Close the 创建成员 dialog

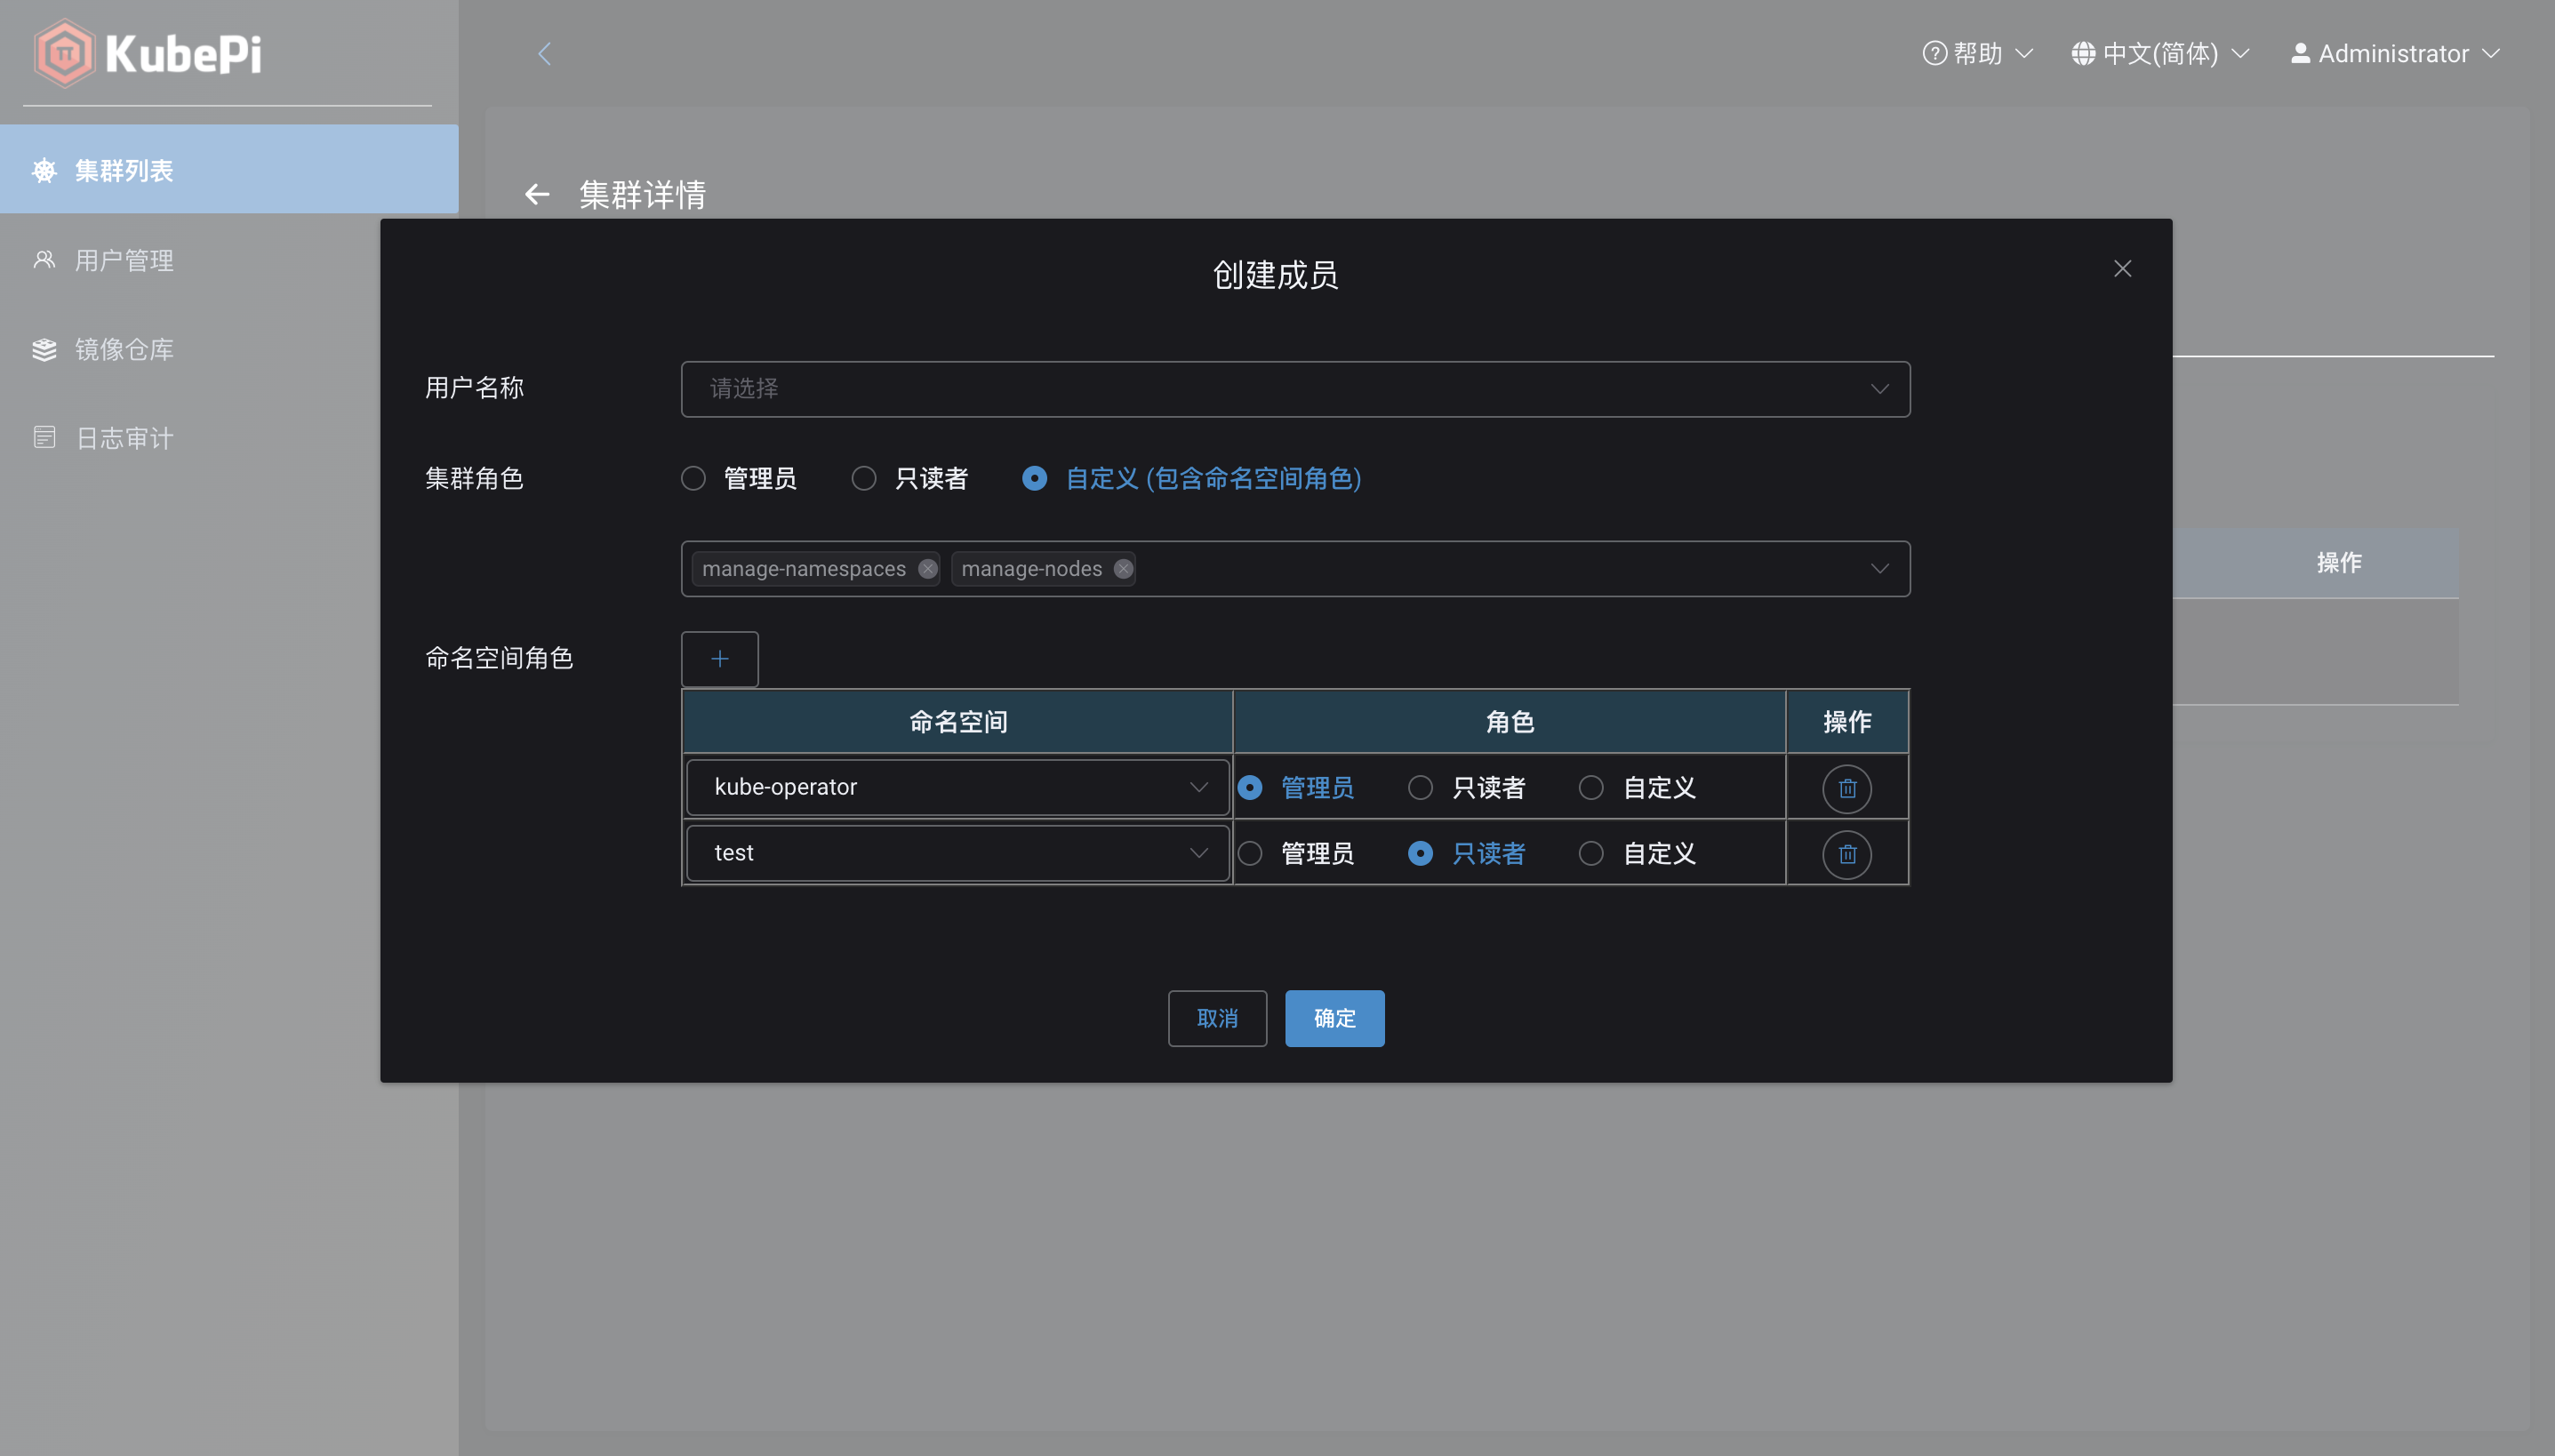tap(2122, 268)
